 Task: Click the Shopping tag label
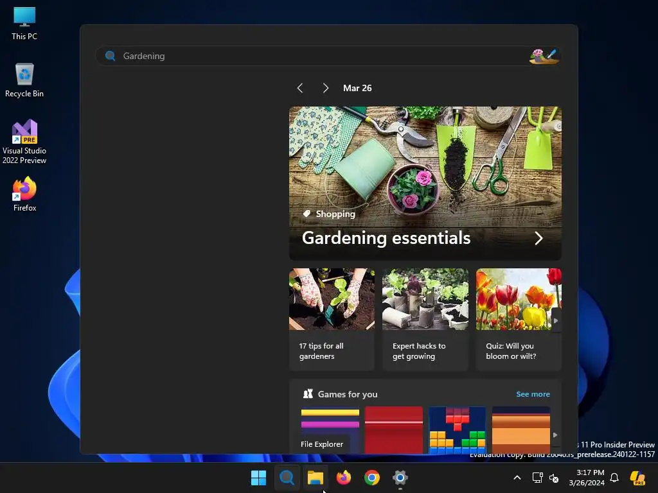335,214
